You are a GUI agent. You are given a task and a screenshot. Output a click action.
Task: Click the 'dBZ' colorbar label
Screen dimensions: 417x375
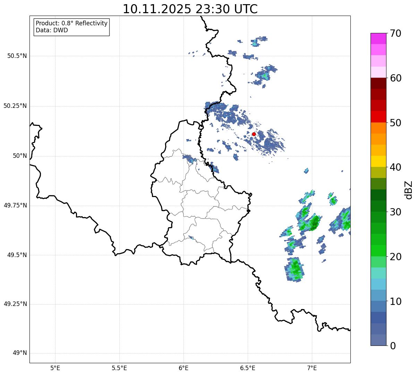pos(409,190)
